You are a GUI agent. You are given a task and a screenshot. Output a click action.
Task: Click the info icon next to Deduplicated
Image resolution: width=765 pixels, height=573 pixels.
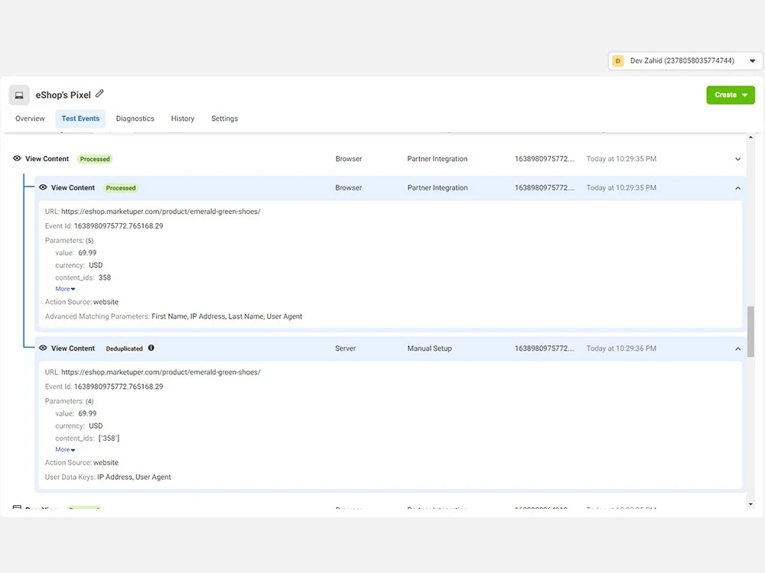151,348
